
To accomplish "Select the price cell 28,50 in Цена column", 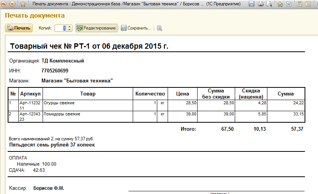I will click(183, 105).
